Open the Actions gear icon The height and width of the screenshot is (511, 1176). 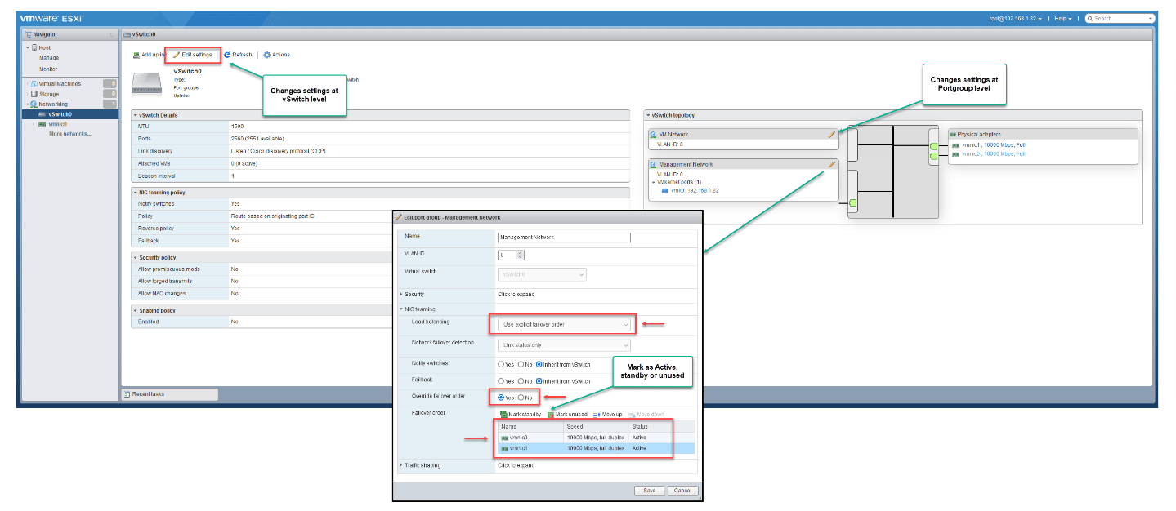point(267,55)
